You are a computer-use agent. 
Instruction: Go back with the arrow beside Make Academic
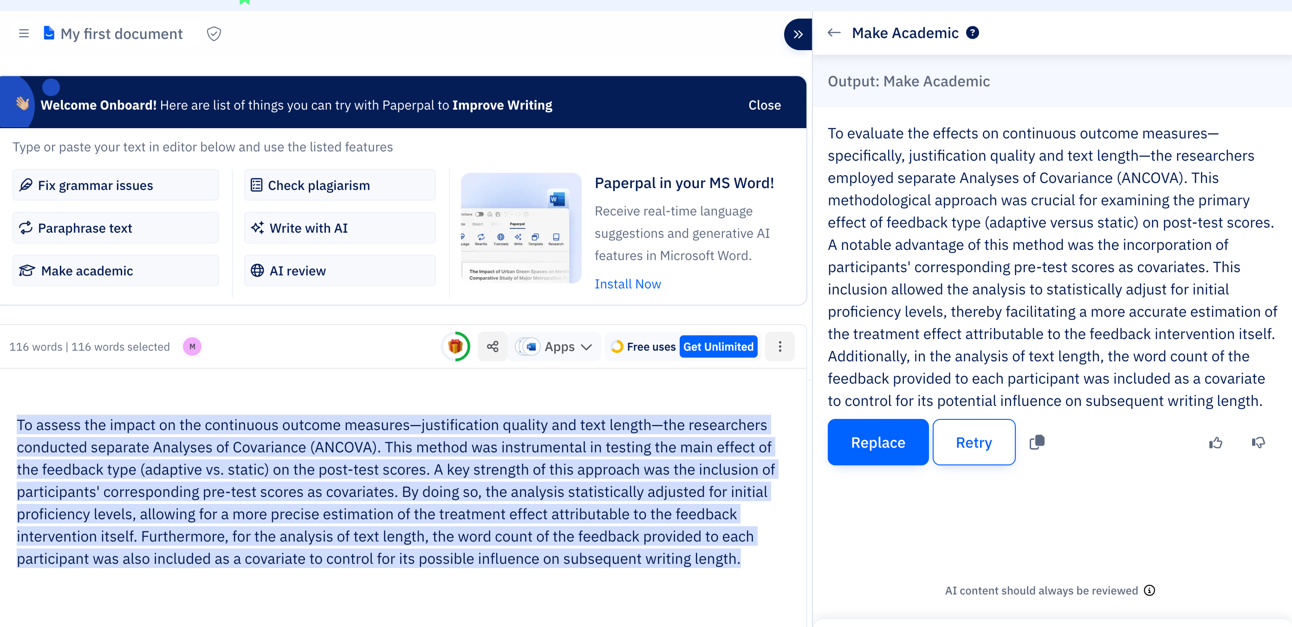834,33
